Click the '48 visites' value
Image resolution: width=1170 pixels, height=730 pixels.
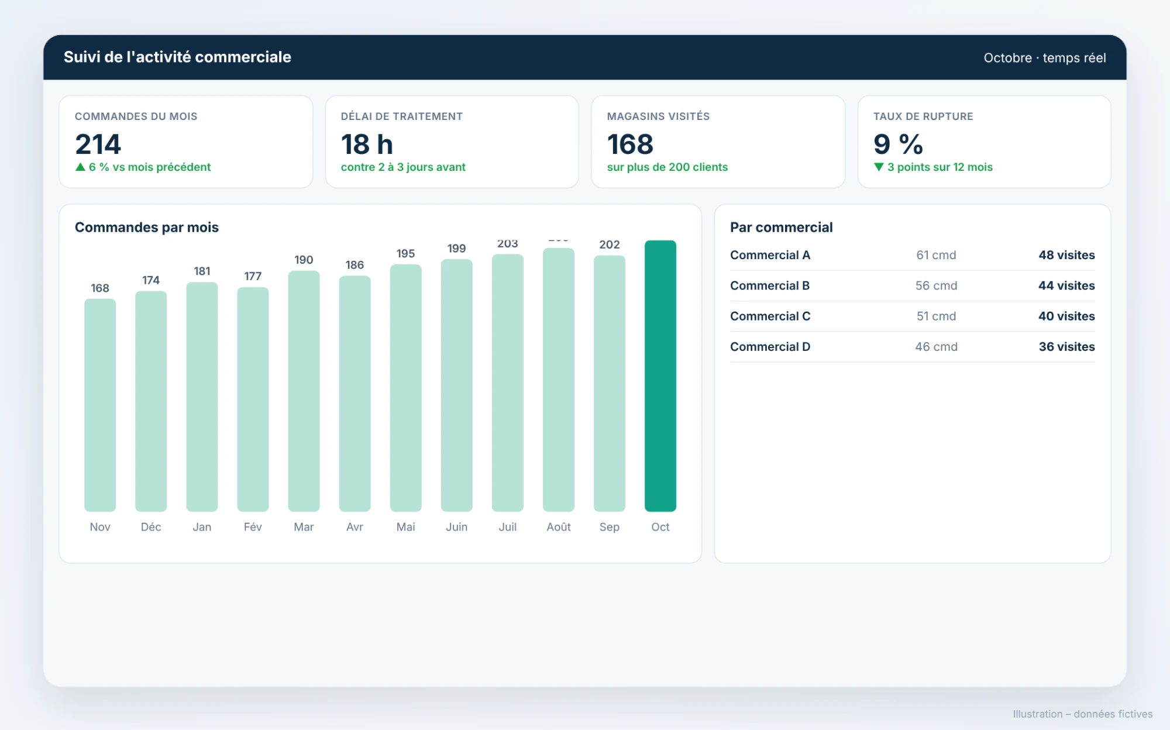1066,255
